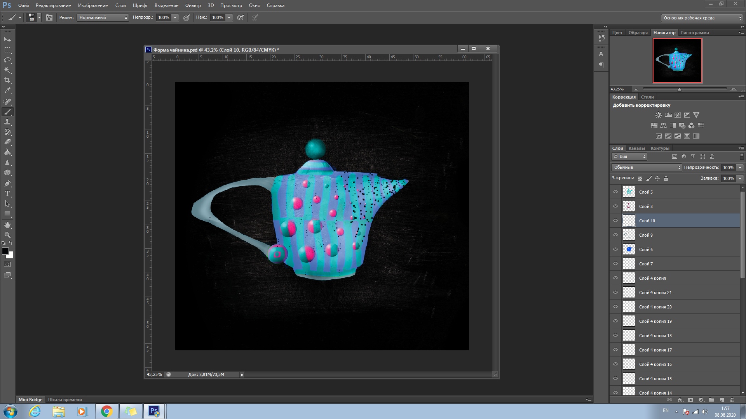Select the Crop tool
746x419 pixels.
pyautogui.click(x=7, y=80)
